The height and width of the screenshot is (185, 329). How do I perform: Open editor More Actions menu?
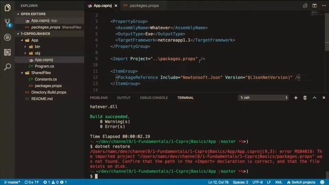(324, 6)
